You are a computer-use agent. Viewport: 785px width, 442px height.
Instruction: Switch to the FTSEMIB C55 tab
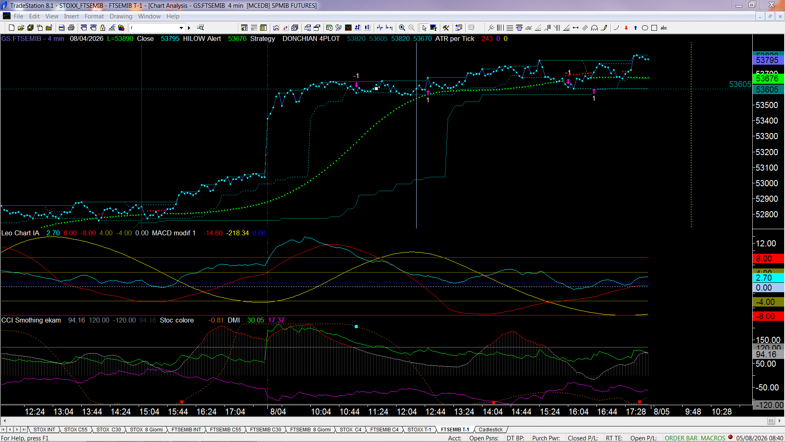coord(225,430)
